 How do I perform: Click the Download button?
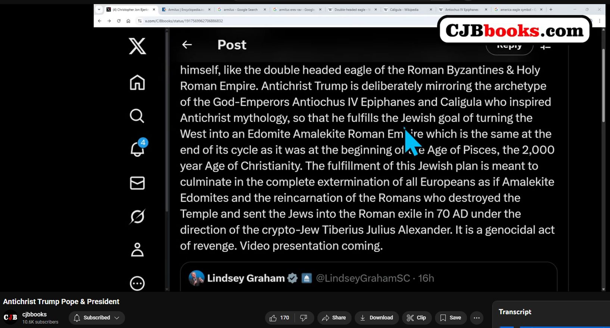point(377,318)
